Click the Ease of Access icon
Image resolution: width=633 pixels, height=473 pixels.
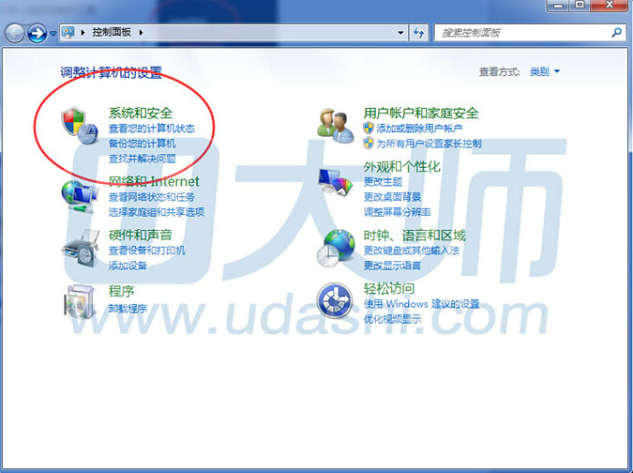tap(334, 301)
